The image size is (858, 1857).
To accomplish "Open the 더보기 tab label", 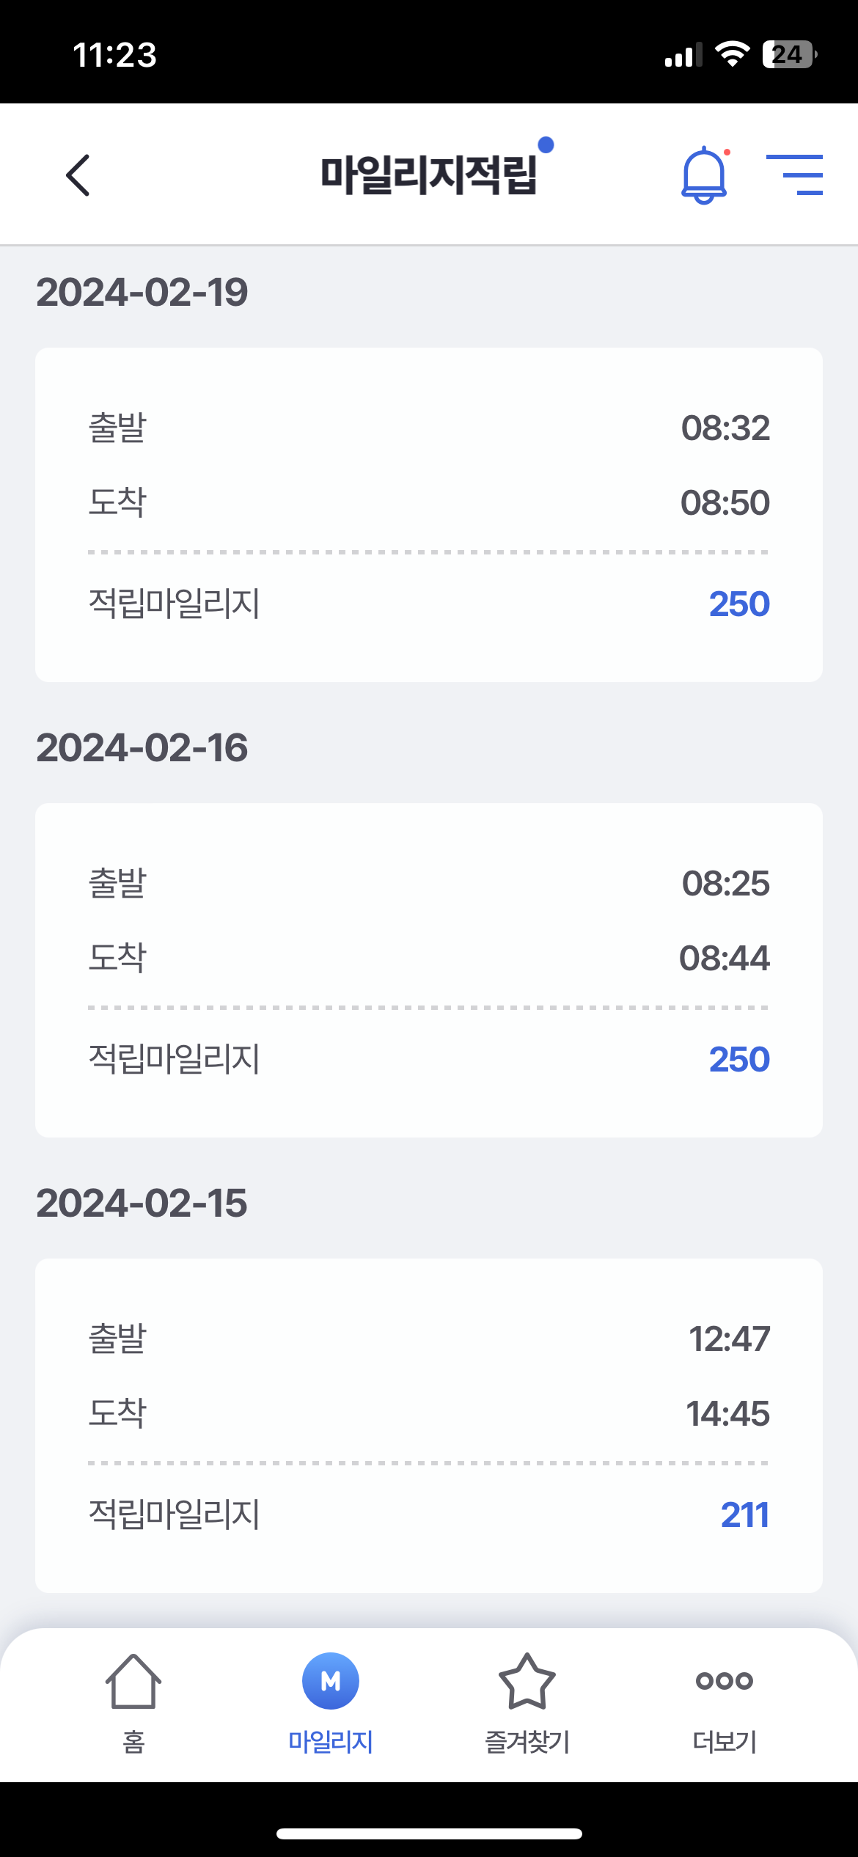I will coord(724,1741).
